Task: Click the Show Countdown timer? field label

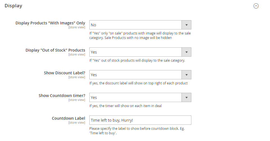Action: (62, 96)
